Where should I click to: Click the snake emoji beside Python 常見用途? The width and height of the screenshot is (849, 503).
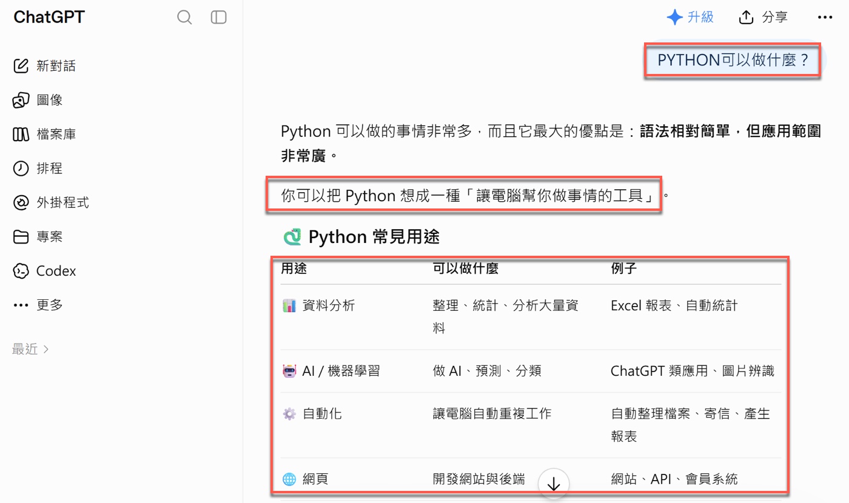[x=292, y=236]
